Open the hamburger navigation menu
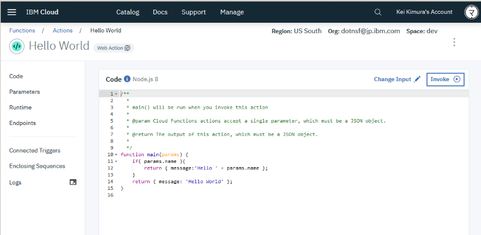The image size is (481, 235). click(12, 12)
